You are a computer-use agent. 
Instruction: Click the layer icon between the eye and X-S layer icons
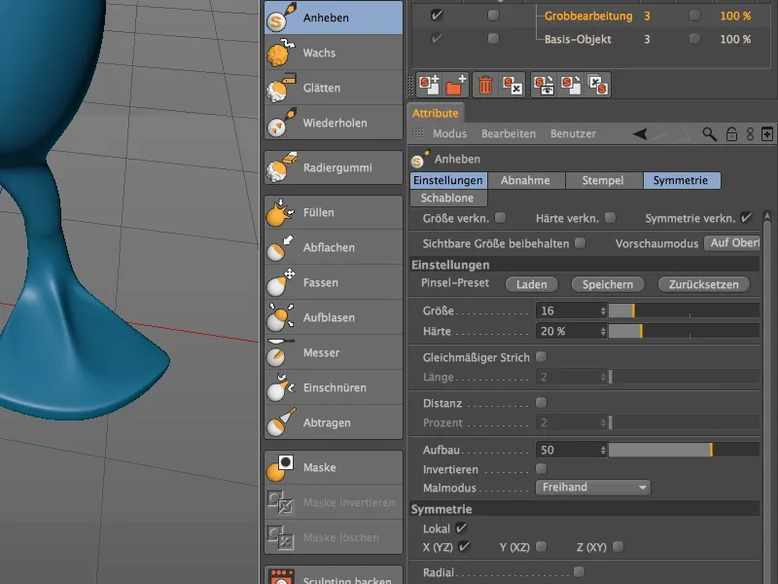[x=571, y=85]
